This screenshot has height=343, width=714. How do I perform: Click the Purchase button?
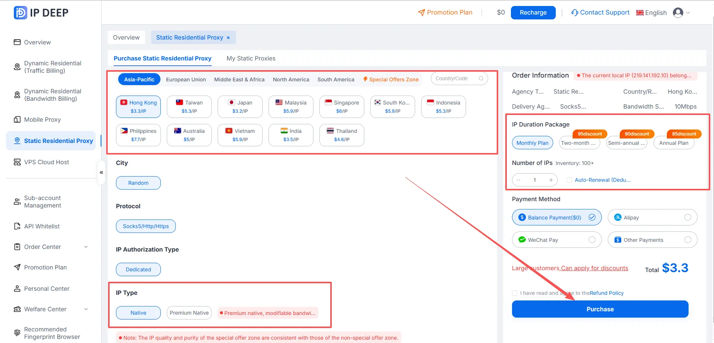point(600,309)
